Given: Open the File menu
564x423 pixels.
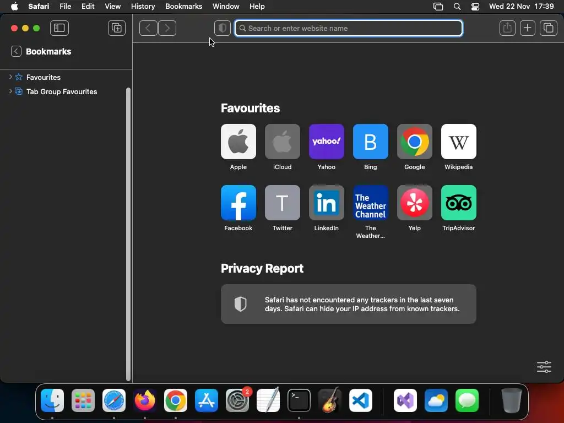Looking at the screenshot, I should coord(65,7).
